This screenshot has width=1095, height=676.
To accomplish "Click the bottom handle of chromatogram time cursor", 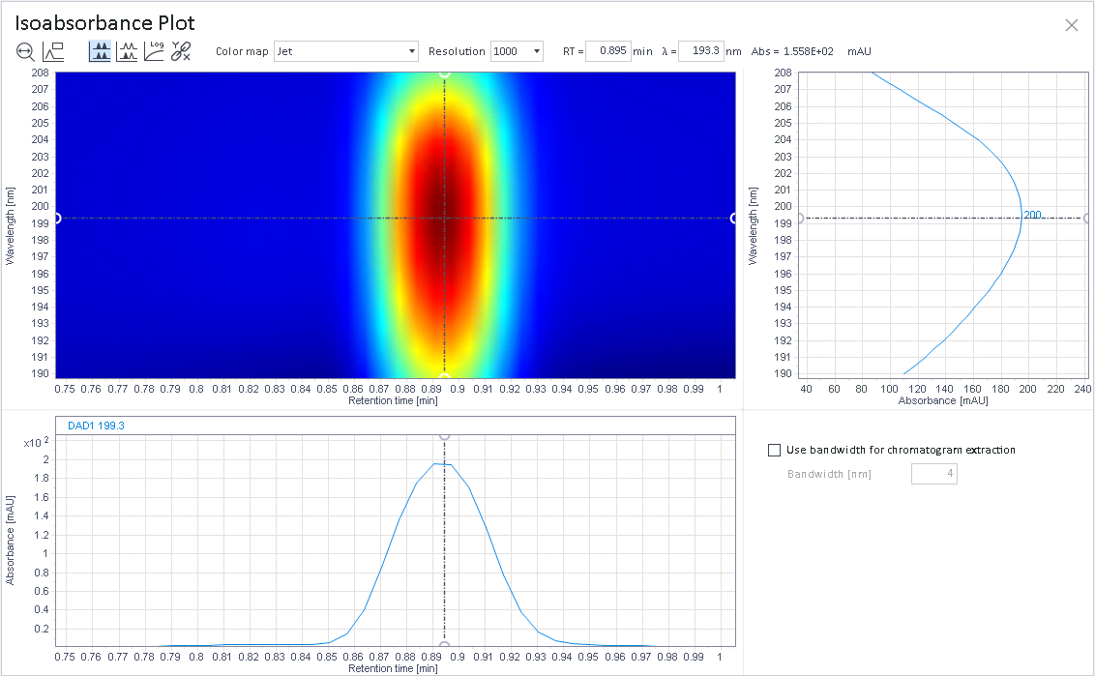I will [444, 645].
